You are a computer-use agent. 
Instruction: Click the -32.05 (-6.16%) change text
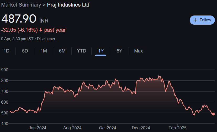point(19,30)
